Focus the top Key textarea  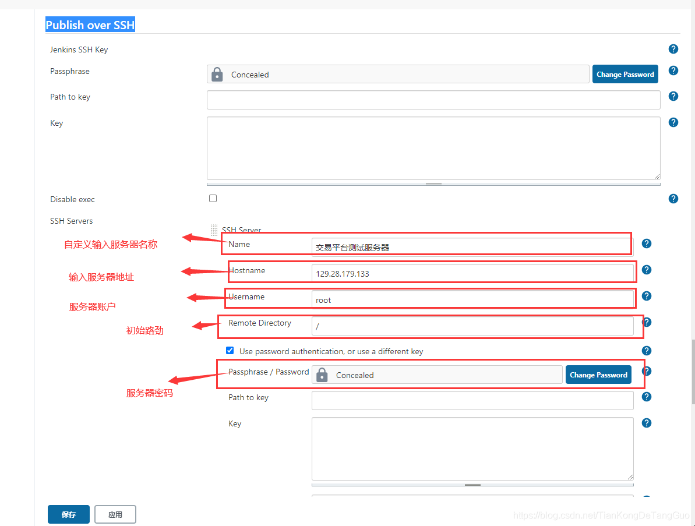point(433,148)
